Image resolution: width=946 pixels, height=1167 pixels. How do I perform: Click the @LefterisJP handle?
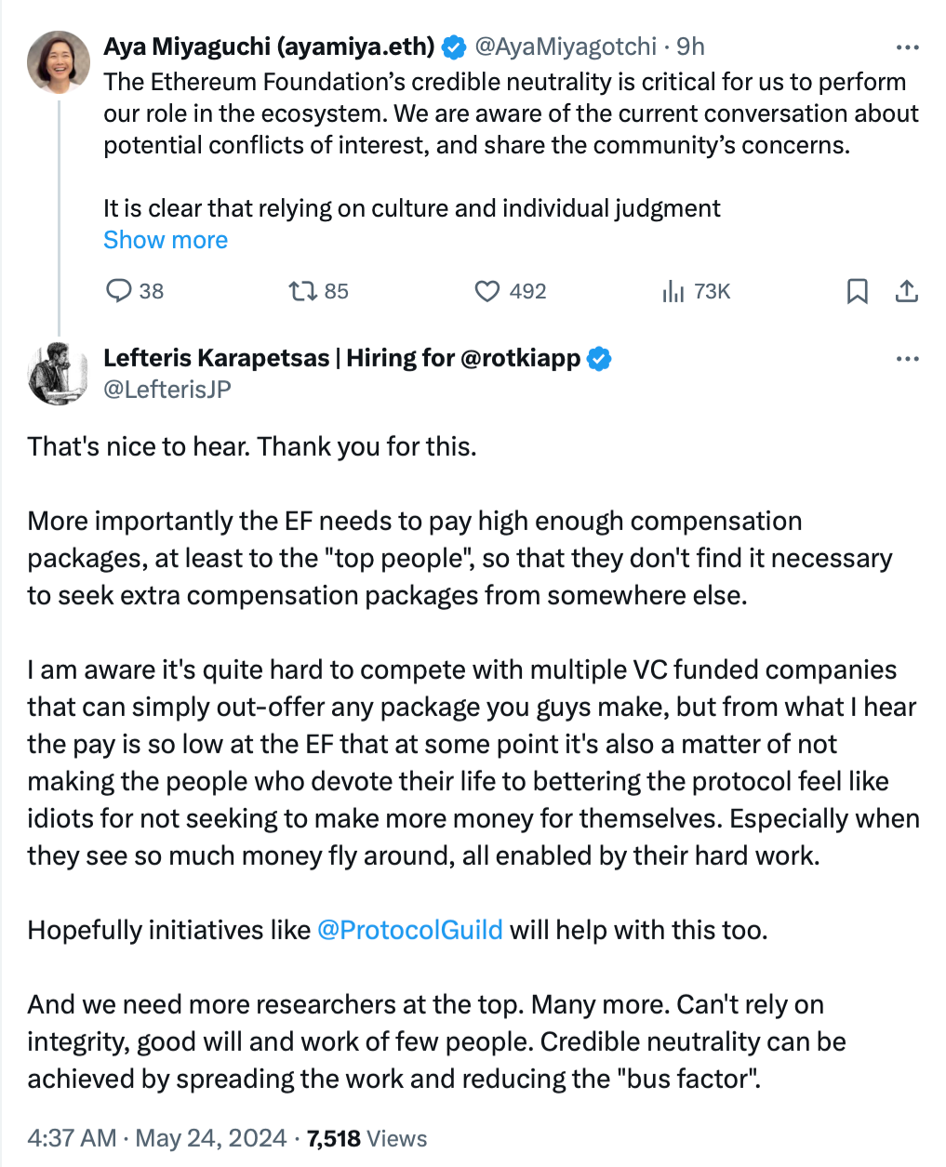pos(167,389)
